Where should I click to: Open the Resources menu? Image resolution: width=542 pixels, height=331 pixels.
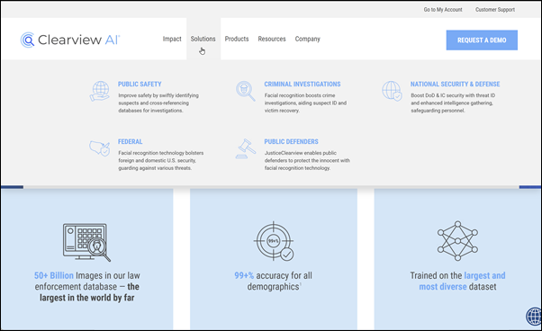click(x=272, y=39)
